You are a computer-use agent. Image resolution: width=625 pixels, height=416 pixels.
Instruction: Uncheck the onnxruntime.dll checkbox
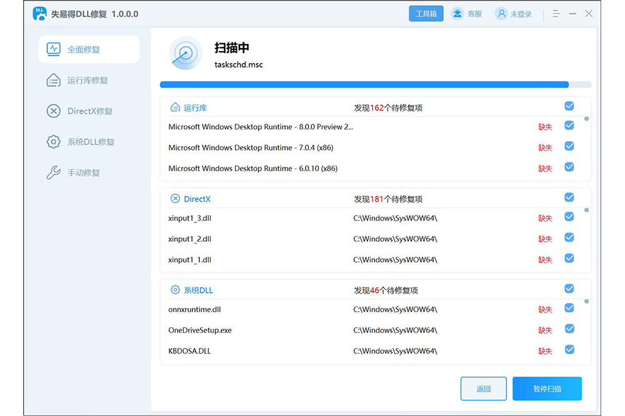tap(569, 309)
